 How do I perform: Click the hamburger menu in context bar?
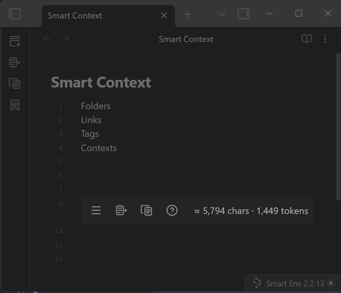tap(96, 210)
